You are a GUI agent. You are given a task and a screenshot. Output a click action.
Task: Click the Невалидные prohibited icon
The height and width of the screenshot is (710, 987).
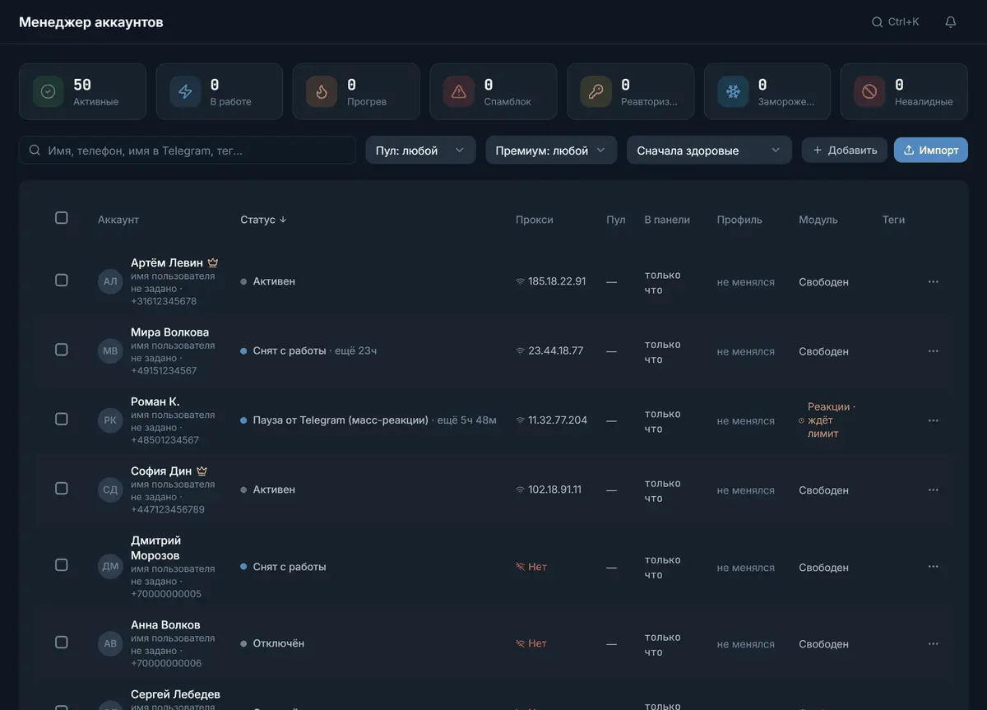coord(869,91)
